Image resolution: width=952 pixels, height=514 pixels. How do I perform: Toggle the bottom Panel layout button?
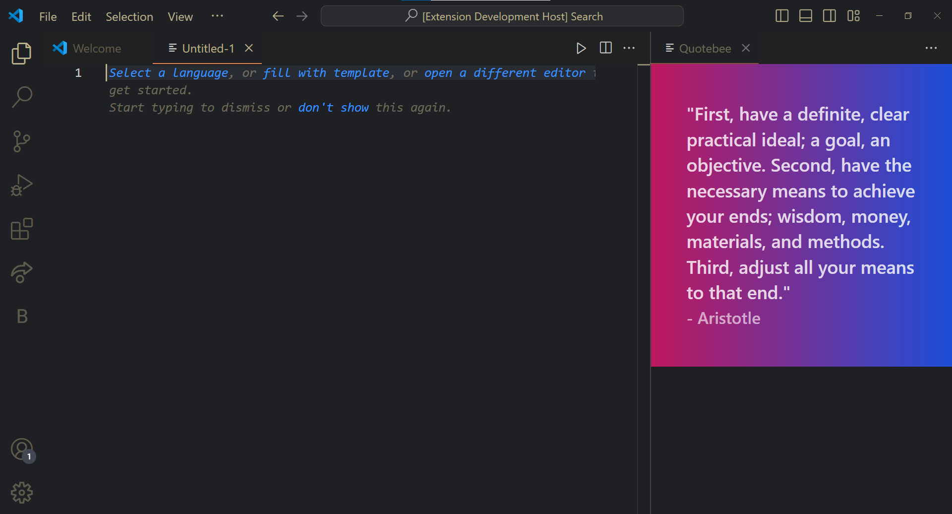point(805,16)
